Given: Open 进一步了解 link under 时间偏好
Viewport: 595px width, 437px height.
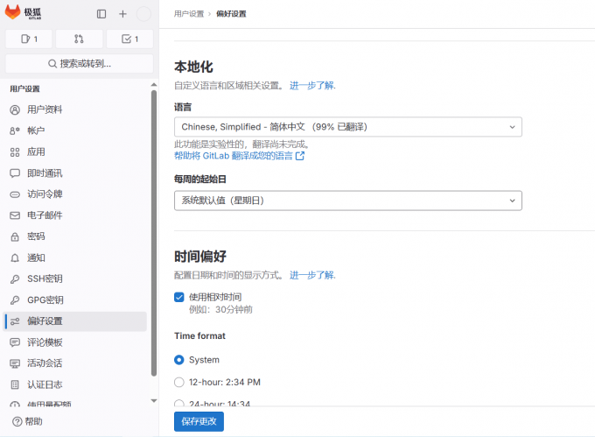Looking at the screenshot, I should (312, 275).
